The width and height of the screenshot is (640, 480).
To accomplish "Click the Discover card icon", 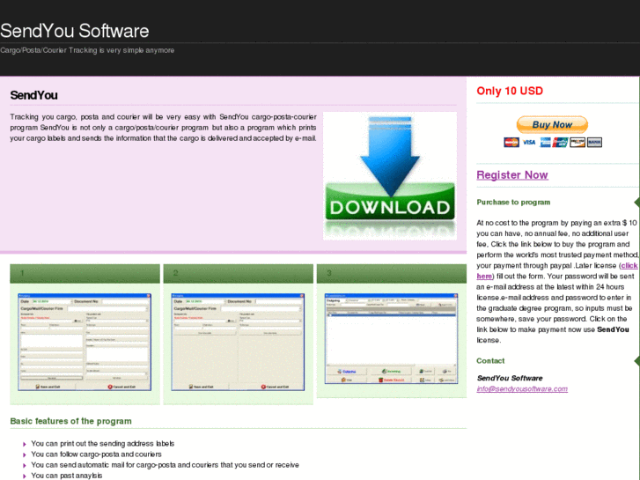I will pyautogui.click(x=577, y=142).
